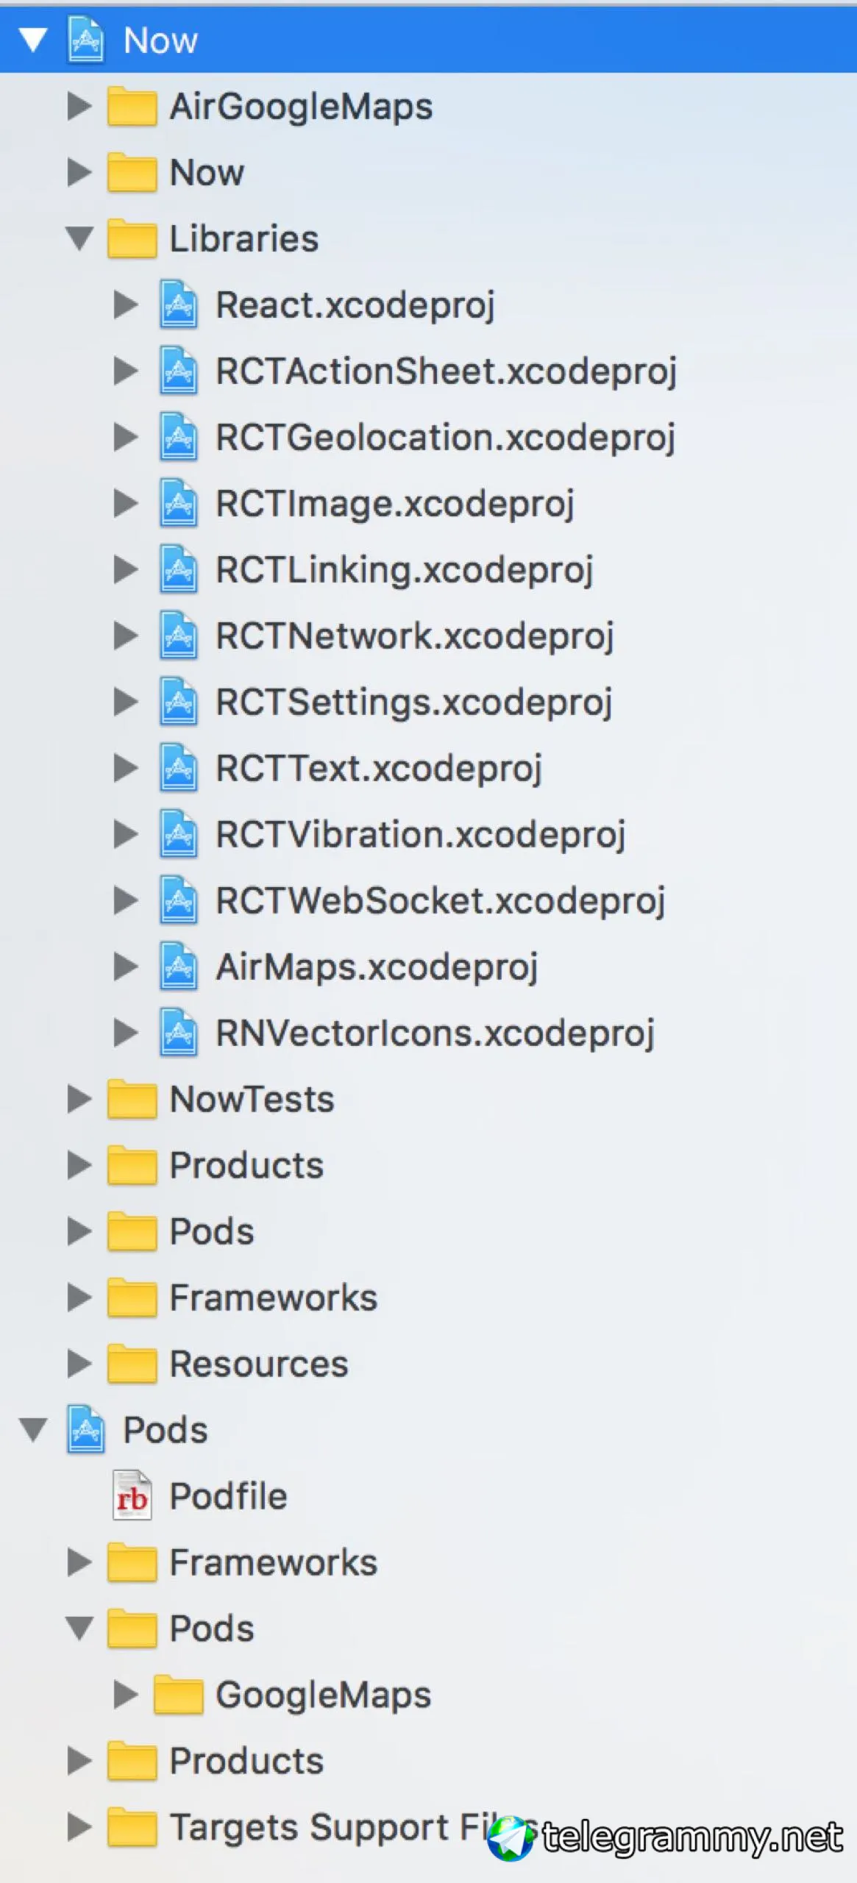This screenshot has height=1883, width=857.
Task: Expand the GoogleMaps pod folder
Action: [x=126, y=1695]
